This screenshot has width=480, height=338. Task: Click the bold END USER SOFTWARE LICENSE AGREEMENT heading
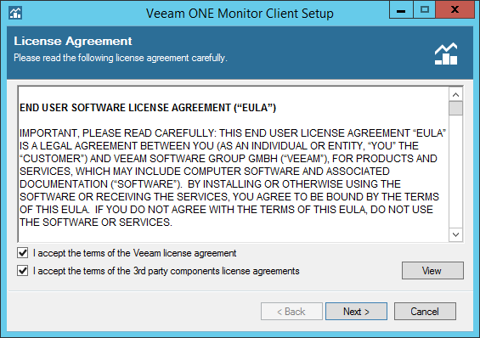coord(148,108)
